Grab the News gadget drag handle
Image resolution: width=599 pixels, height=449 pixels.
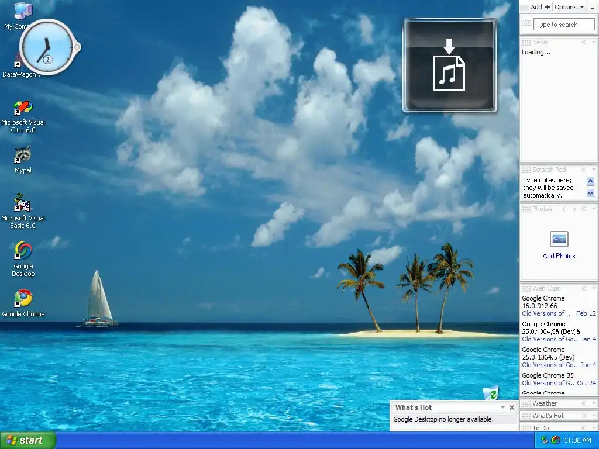tap(526, 42)
